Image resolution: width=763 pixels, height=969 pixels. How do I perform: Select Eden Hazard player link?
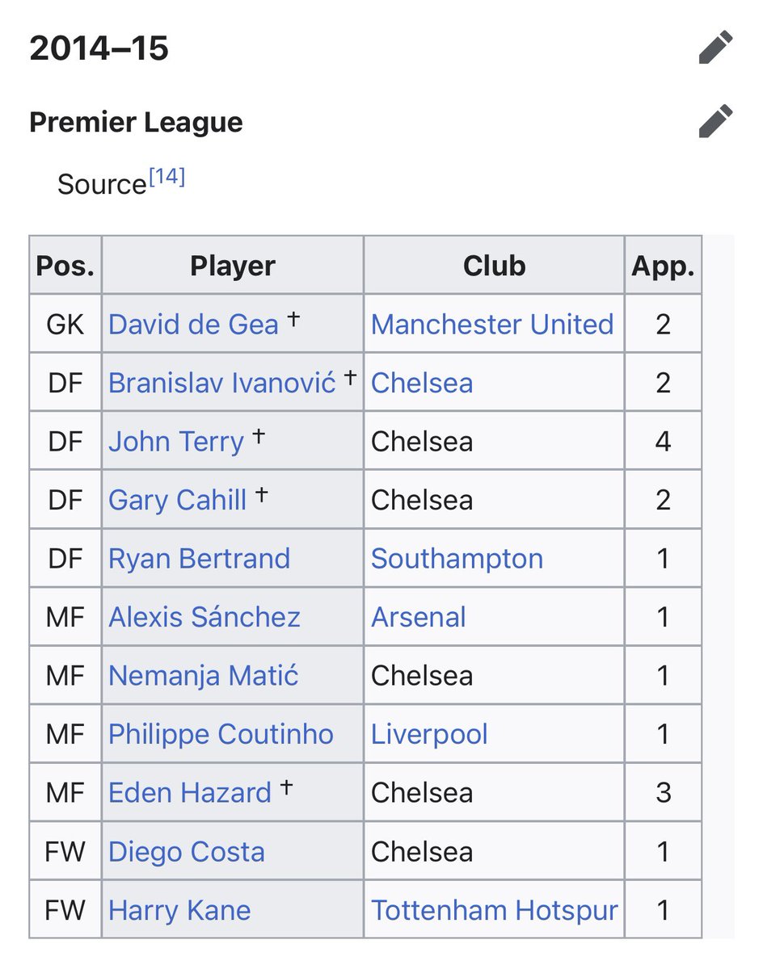[x=190, y=793]
